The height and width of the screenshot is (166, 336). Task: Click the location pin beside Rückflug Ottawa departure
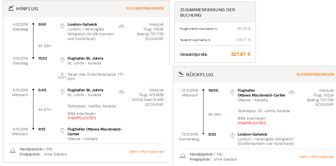pyautogui.click(x=232, y=92)
